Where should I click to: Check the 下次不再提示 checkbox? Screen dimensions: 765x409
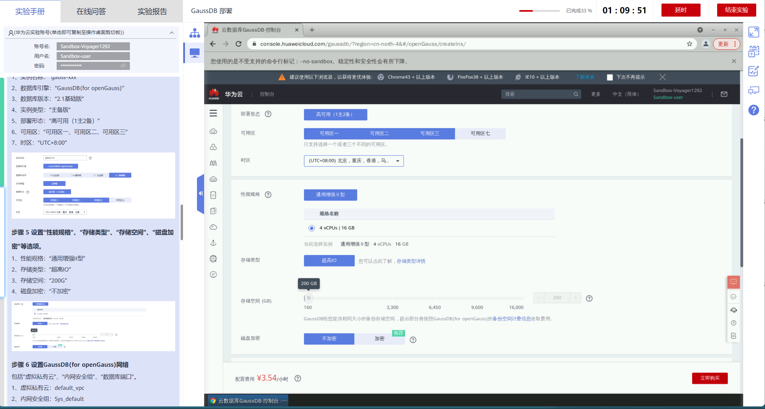click(610, 77)
